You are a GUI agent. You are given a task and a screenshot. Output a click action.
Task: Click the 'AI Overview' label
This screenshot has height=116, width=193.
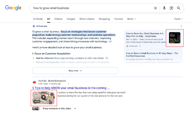click(x=42, y=26)
